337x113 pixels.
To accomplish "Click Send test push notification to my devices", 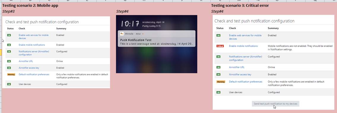I will coord(276,104).
